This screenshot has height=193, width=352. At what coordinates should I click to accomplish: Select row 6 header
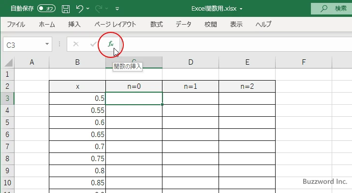pyautogui.click(x=7, y=135)
